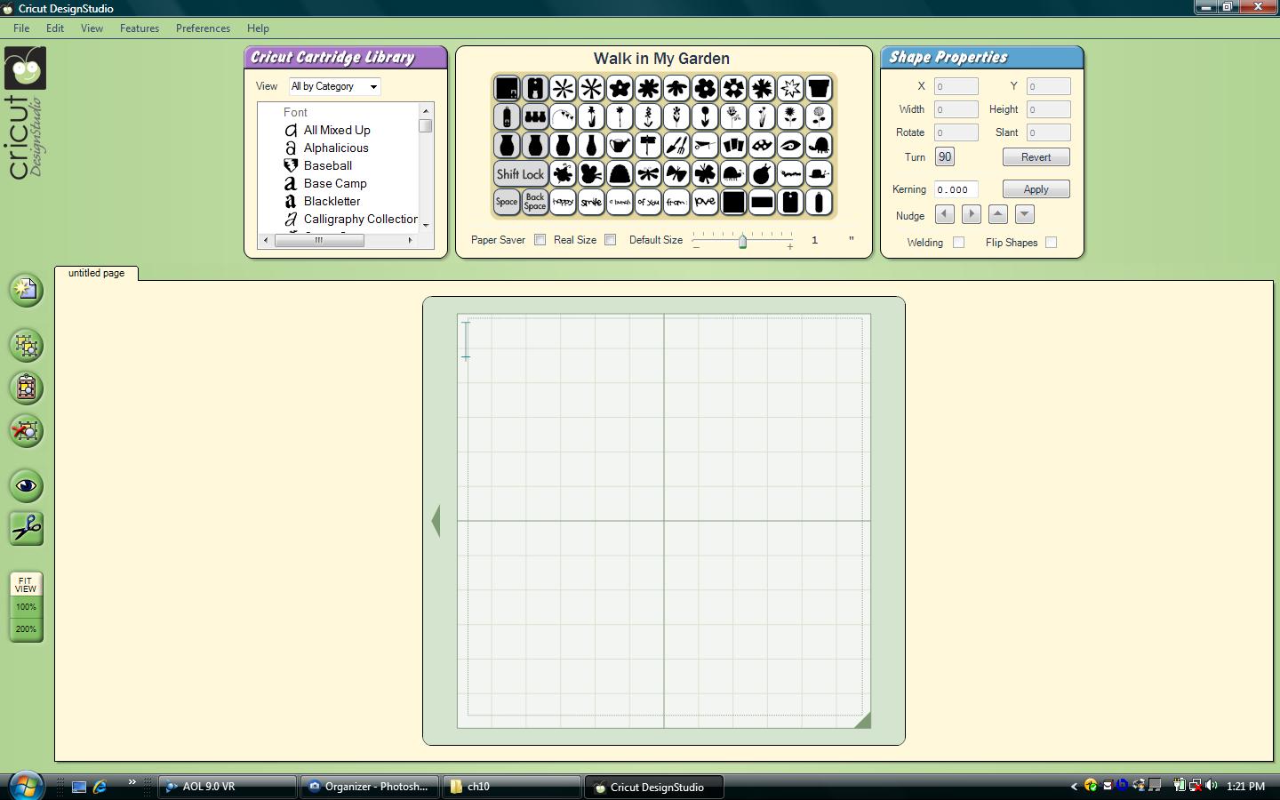The height and width of the screenshot is (800, 1280).
Task: Select the turtle shape key
Action: click(x=819, y=145)
